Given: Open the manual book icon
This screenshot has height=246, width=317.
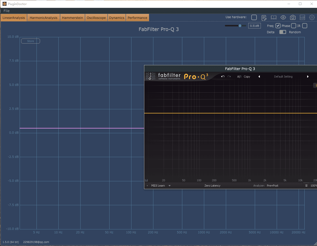Looking at the screenshot, I should pyautogui.click(x=273, y=17).
